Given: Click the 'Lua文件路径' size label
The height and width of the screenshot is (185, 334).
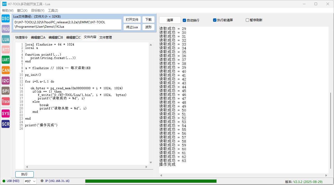Looking at the screenshot, I should click(37, 17).
